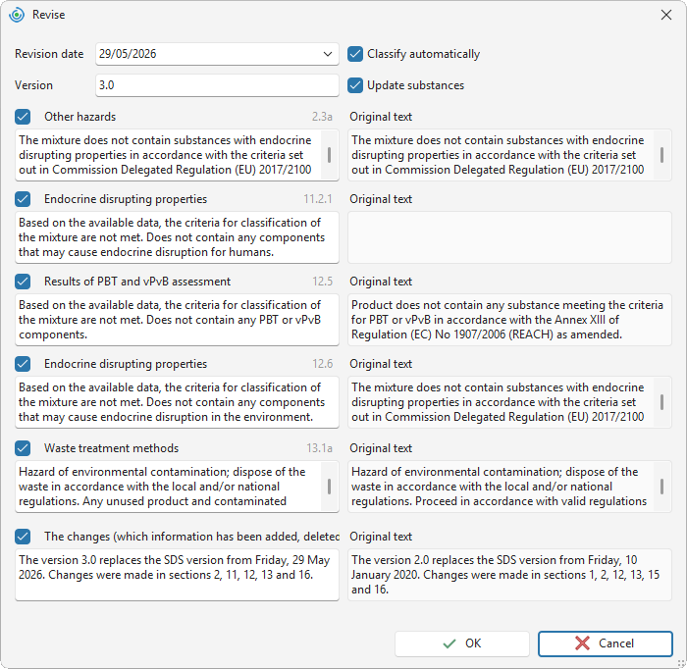Click scrollbar of Waste treatment revised text

(330, 487)
